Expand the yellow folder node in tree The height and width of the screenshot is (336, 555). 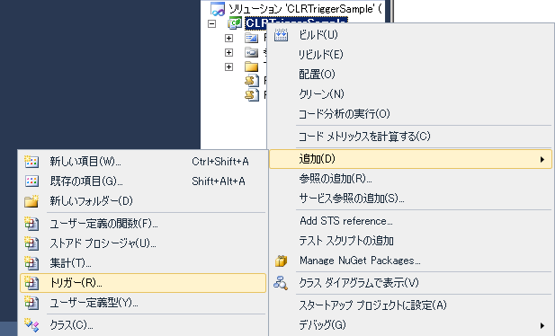(x=229, y=66)
